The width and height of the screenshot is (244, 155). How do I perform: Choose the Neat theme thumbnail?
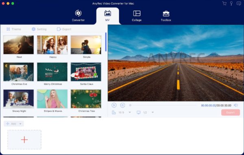pos(19,45)
